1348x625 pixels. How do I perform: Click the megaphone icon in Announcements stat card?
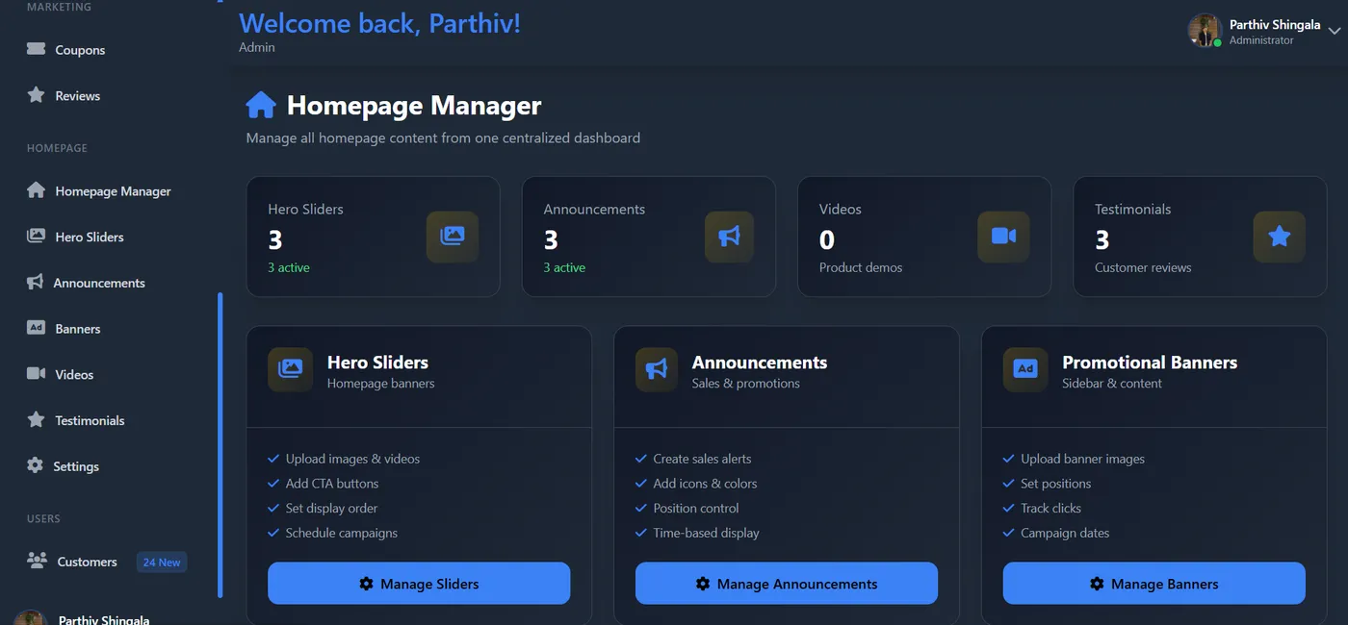pos(729,236)
